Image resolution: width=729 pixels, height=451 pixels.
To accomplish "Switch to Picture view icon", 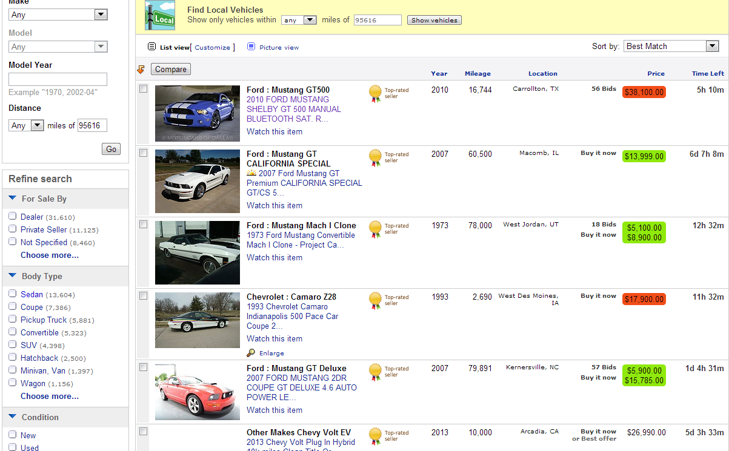I will [x=251, y=47].
